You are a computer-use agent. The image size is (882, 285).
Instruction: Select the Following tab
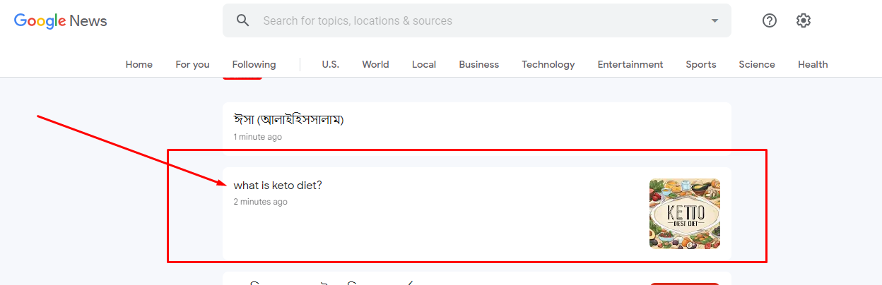[x=254, y=64]
